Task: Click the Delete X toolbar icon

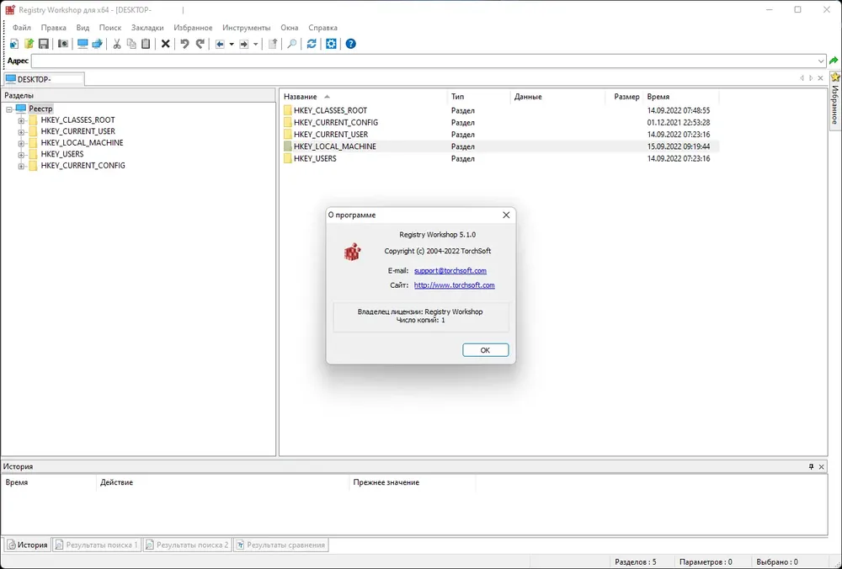Action: click(165, 44)
